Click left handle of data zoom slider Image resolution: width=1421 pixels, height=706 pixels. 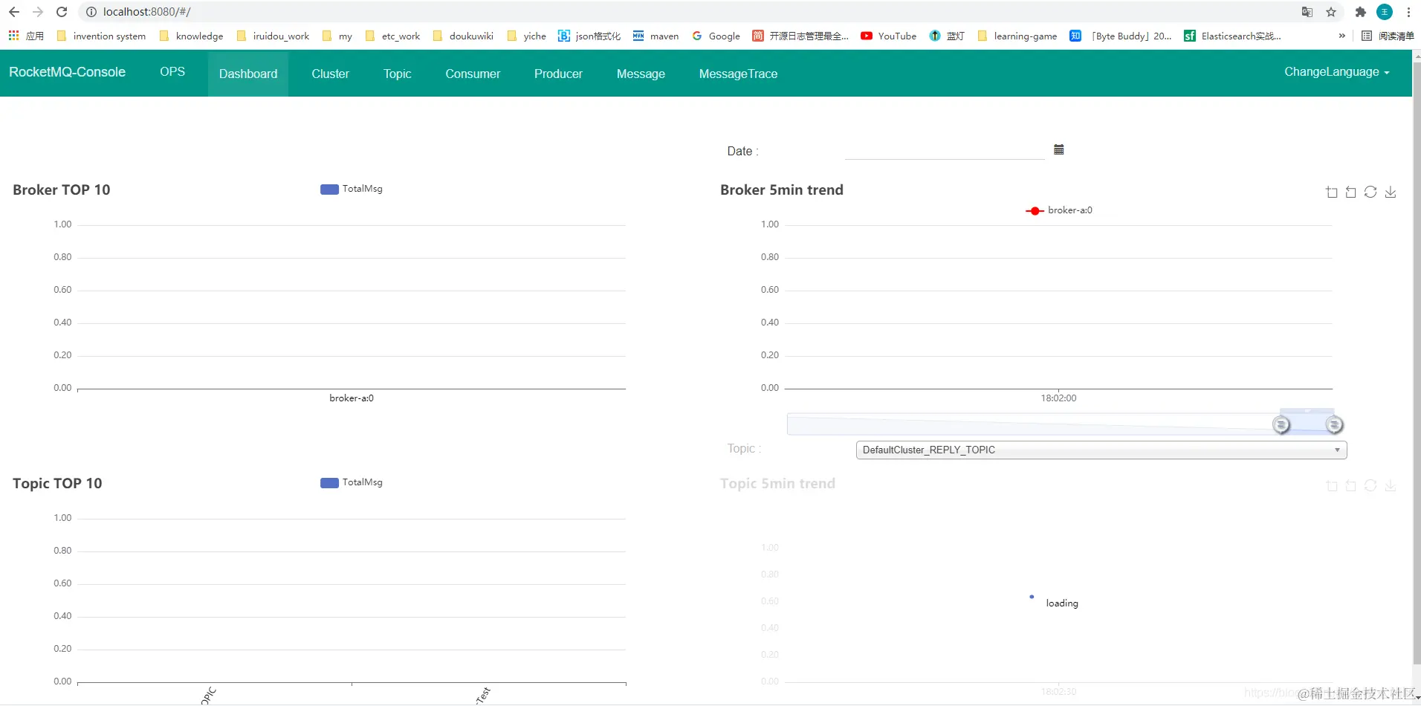1281,425
